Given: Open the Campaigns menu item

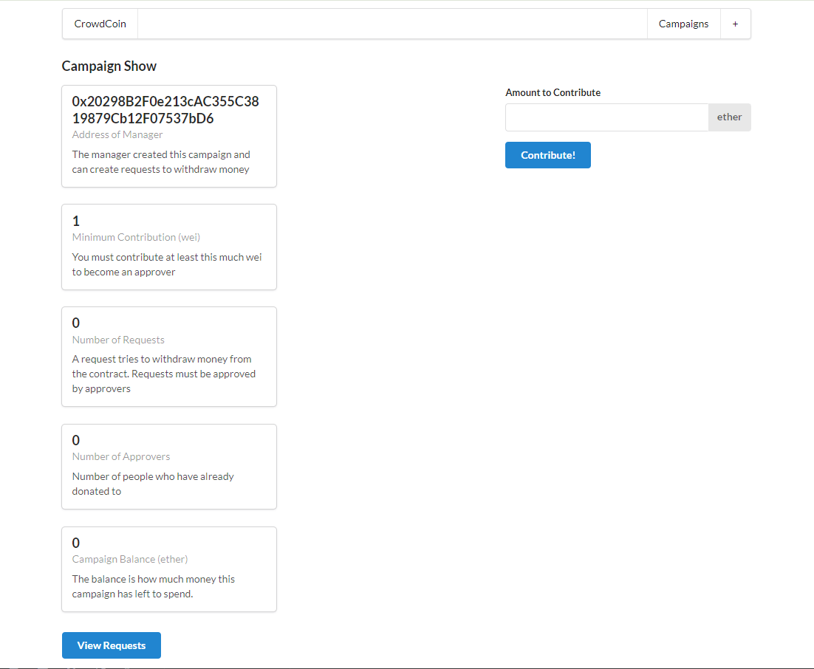Looking at the screenshot, I should [x=683, y=24].
